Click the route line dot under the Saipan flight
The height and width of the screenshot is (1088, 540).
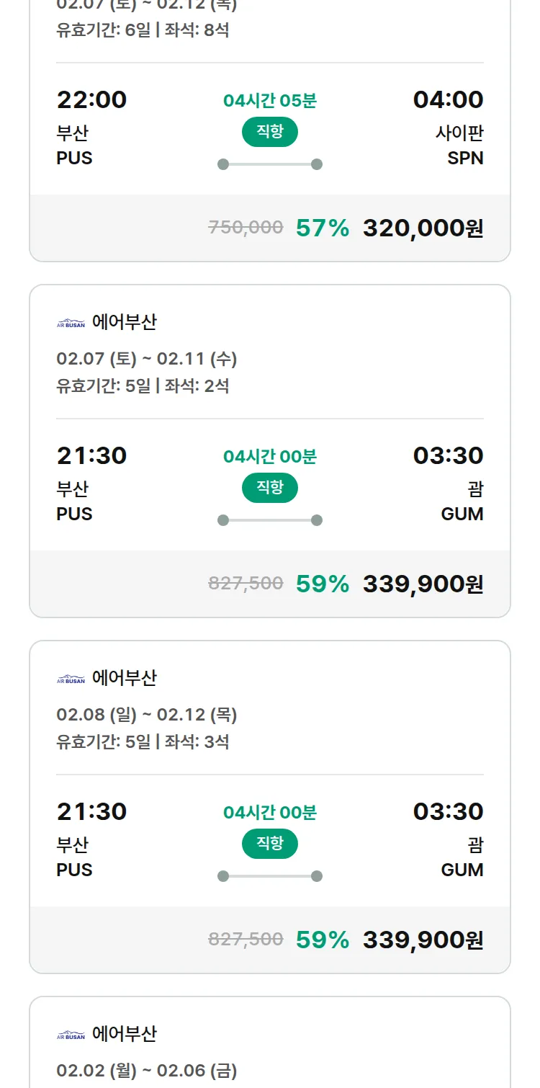point(222,164)
